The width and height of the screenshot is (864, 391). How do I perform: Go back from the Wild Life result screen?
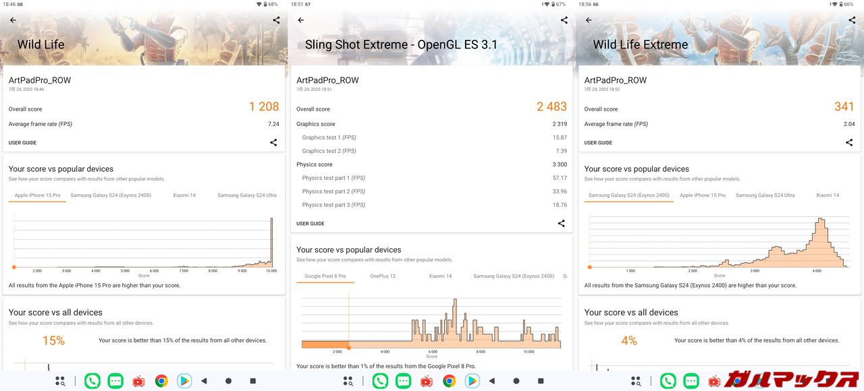[x=13, y=20]
